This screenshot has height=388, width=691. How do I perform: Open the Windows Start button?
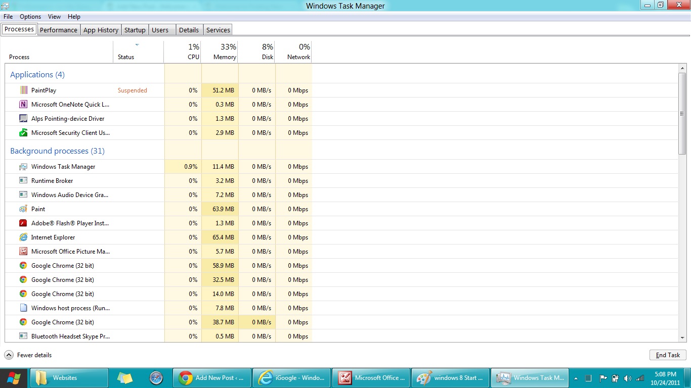[14, 378]
